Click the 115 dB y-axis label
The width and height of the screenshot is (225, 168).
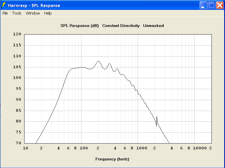point(17,45)
